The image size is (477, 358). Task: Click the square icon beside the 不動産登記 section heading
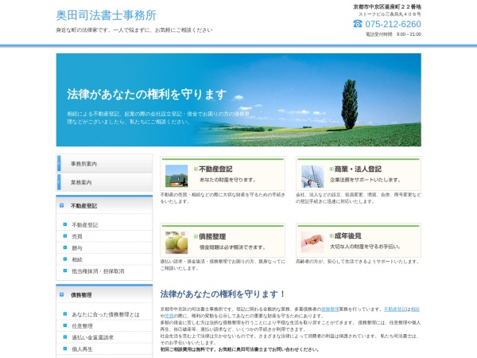coord(62,205)
